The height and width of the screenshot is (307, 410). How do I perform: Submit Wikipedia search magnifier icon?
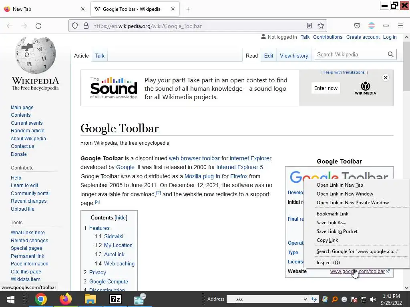click(391, 54)
